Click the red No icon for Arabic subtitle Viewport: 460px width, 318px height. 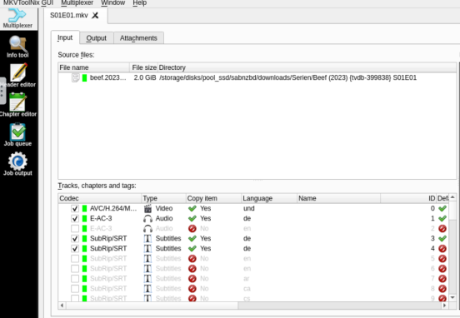192,278
